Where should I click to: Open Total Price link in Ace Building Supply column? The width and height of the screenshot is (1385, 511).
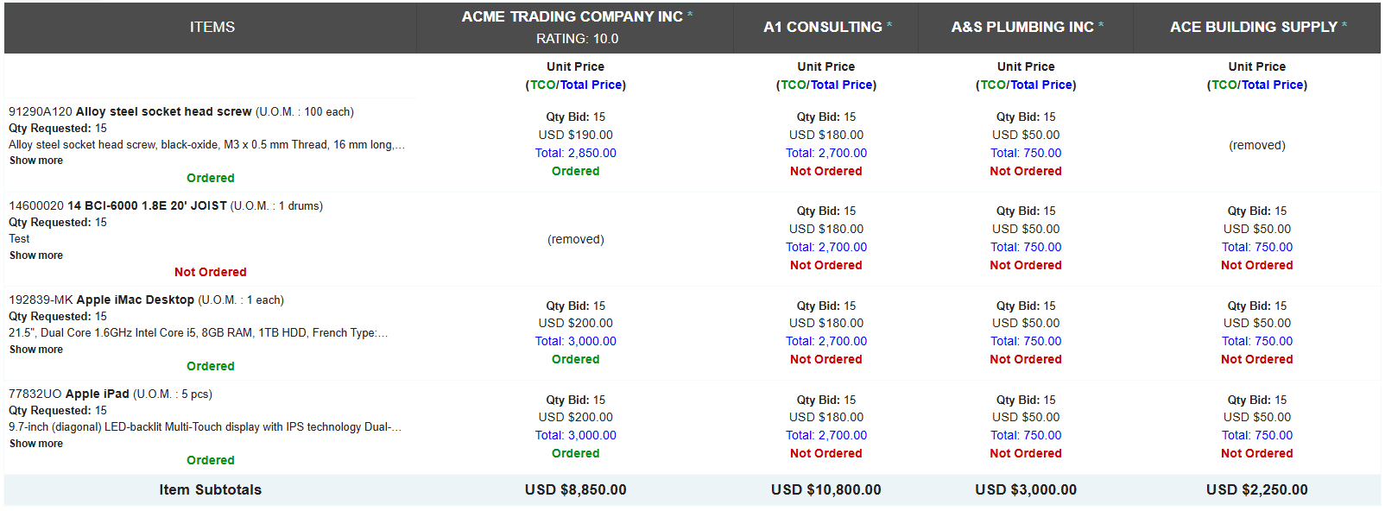(x=1272, y=85)
